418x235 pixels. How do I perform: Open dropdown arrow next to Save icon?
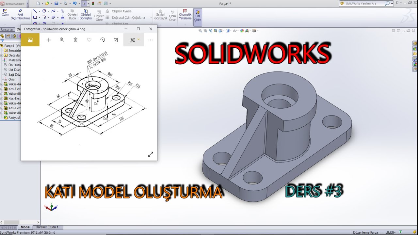pyautogui.click(x=60, y=4)
